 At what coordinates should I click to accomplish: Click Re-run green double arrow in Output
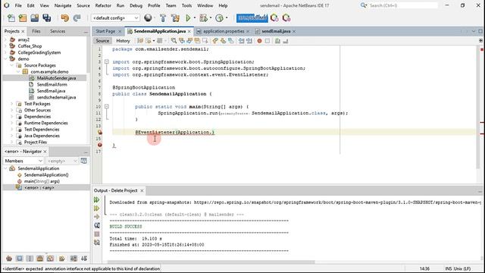click(x=97, y=200)
